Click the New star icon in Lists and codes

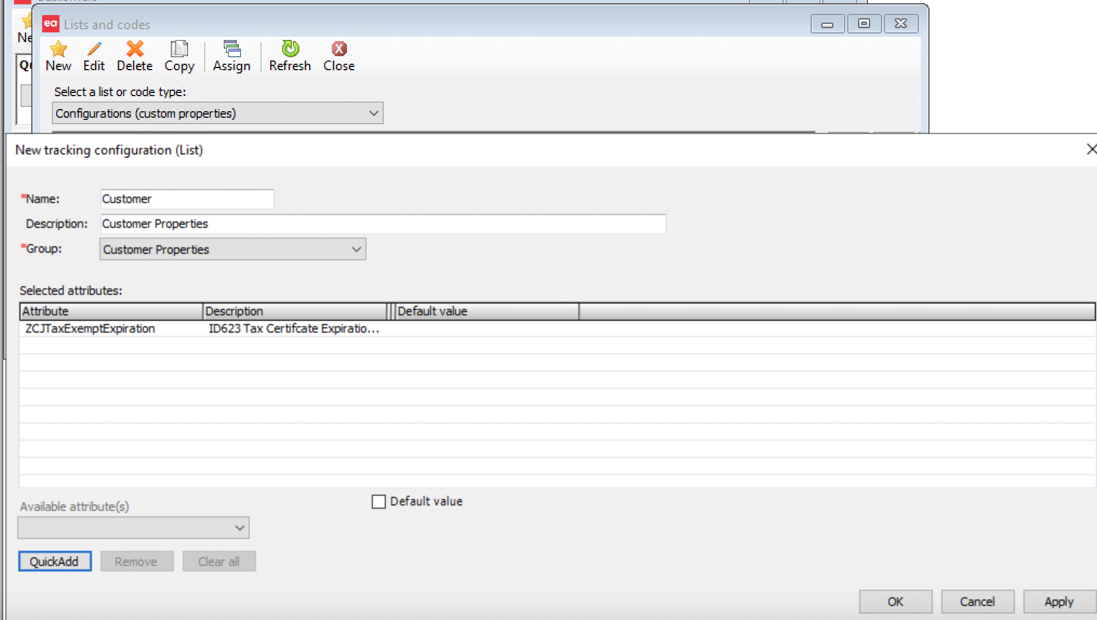coord(58,49)
